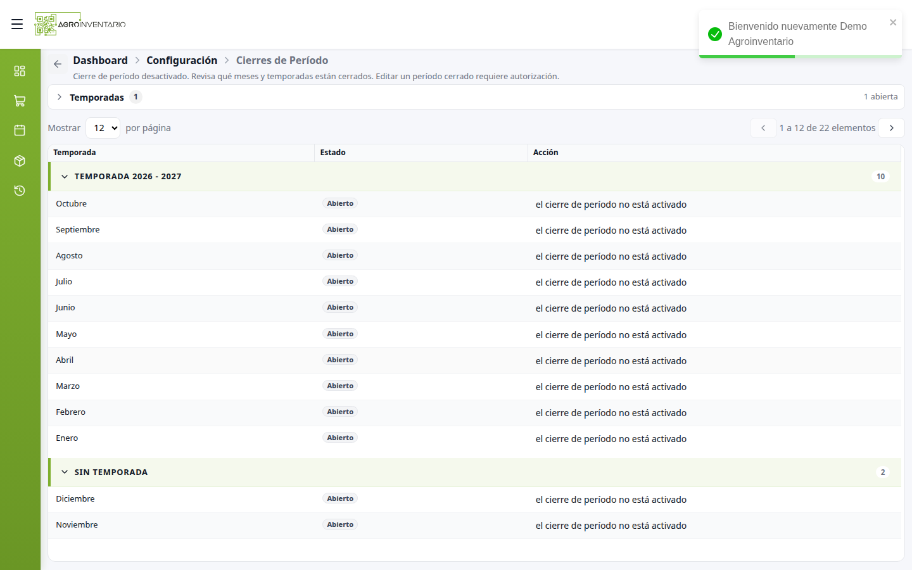This screenshot has width=912, height=570.
Task: Click the count badge 2 on Sin Temporada
Action: point(883,472)
